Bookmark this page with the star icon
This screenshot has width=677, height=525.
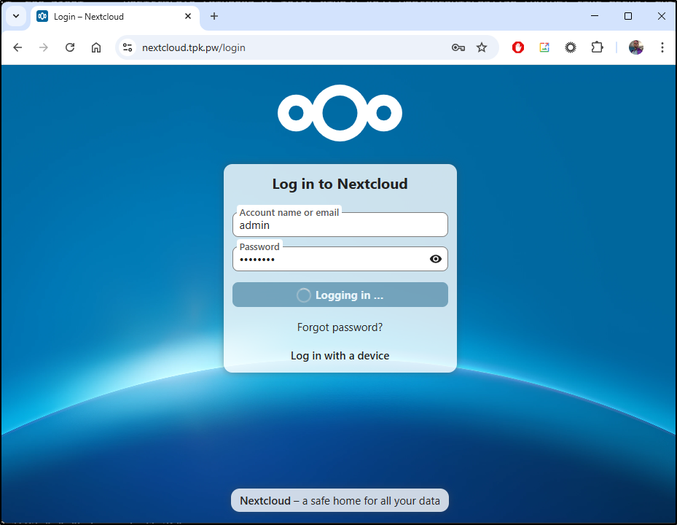click(x=482, y=47)
